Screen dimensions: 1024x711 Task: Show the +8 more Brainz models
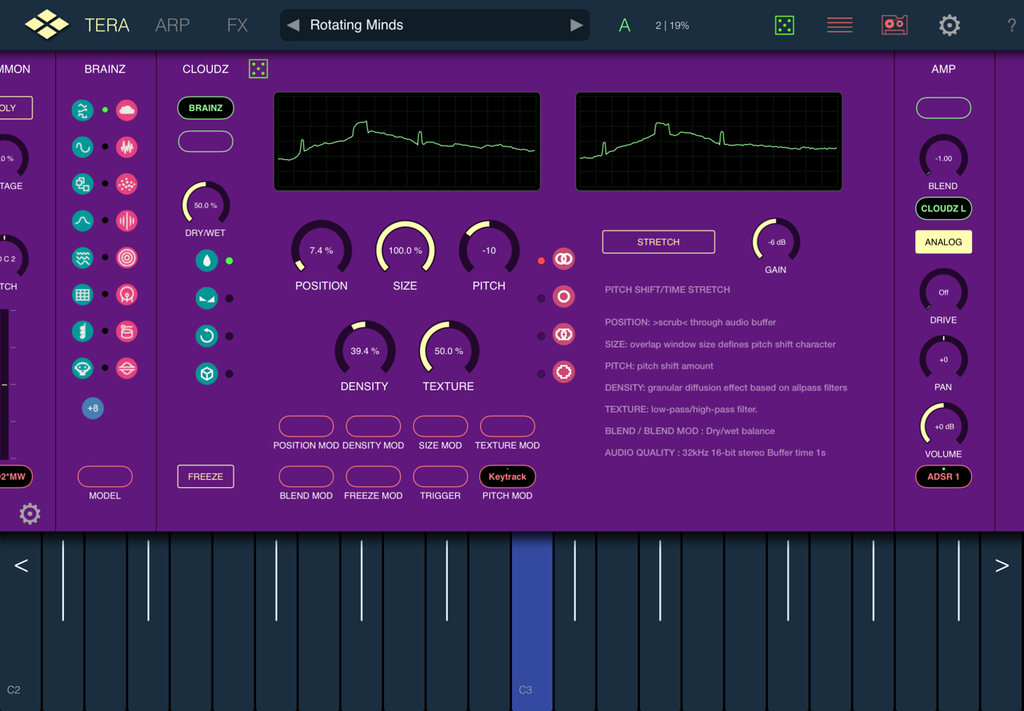coord(93,409)
